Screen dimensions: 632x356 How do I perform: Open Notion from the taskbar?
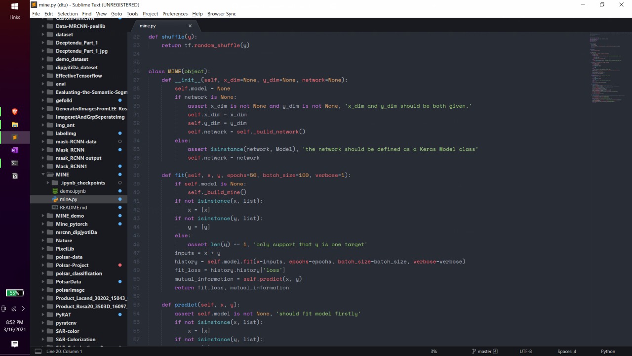tap(15, 176)
